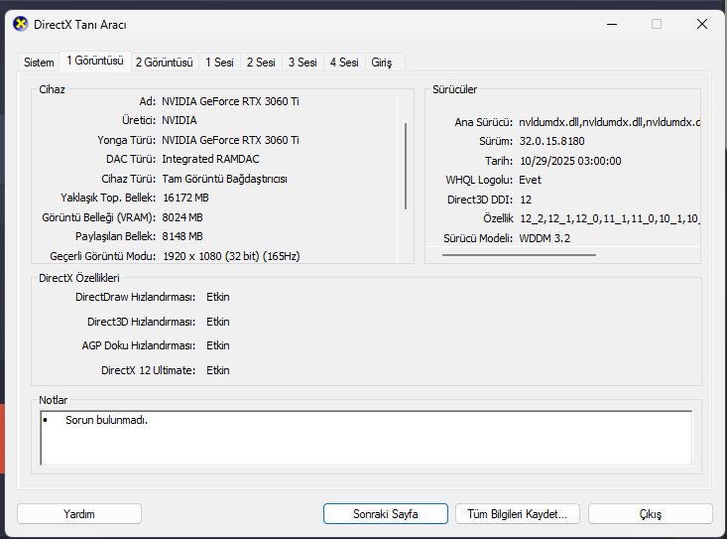
Task: Switch to the Sistem tab
Action: pyautogui.click(x=39, y=63)
